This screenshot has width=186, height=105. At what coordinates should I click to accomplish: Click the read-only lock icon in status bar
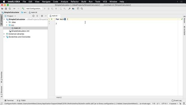(180, 104)
